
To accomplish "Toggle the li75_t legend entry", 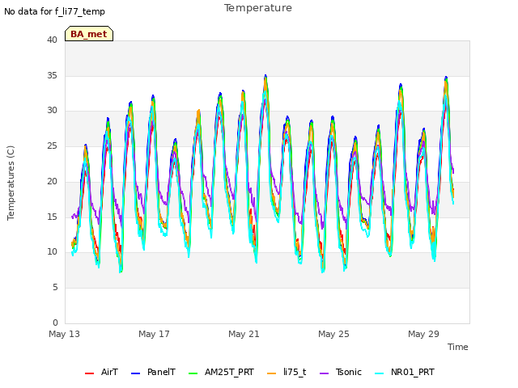I will pos(287,373).
